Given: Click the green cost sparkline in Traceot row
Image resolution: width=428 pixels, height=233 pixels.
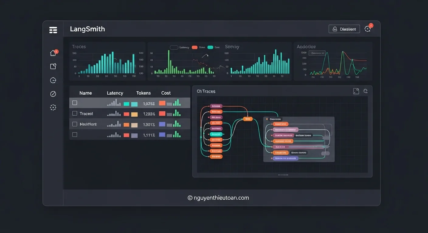Looking at the screenshot, I should pyautogui.click(x=177, y=113).
